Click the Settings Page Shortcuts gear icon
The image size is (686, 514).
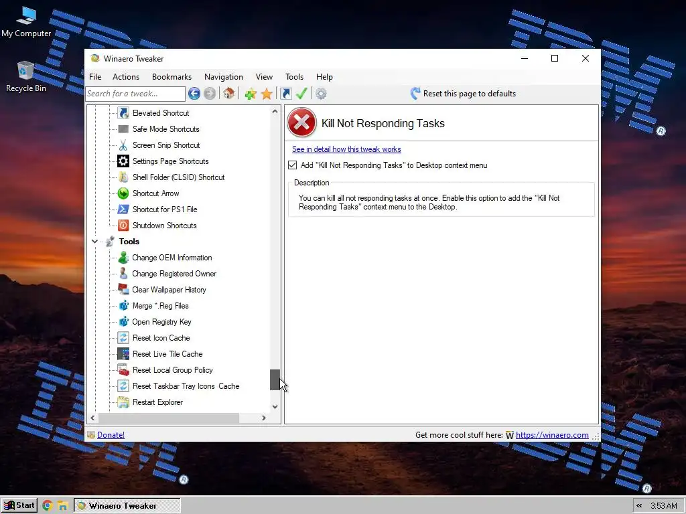(x=123, y=161)
